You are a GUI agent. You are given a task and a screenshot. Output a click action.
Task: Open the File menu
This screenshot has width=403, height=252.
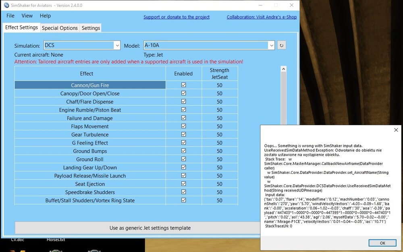click(10, 16)
